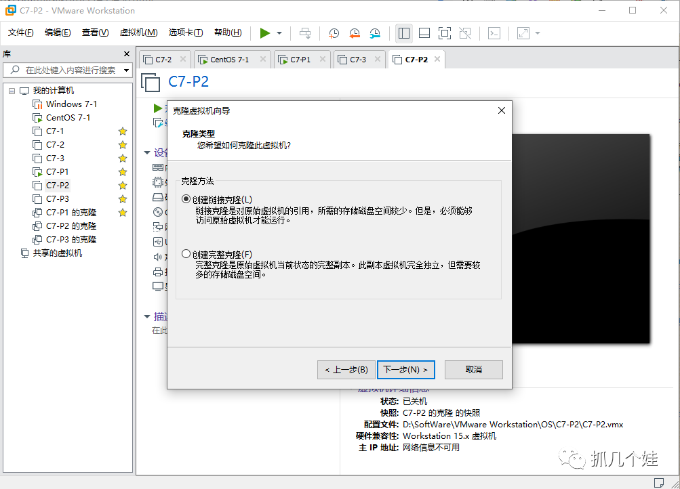Image resolution: width=680 pixels, height=489 pixels.
Task: Switch to the C7-2 tab
Action: 163,60
